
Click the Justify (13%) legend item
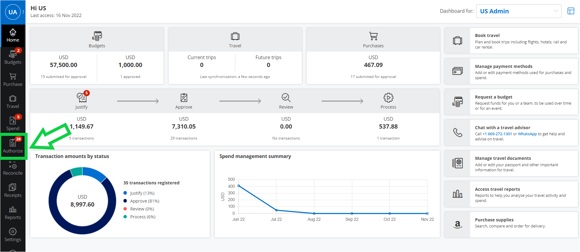point(139,193)
